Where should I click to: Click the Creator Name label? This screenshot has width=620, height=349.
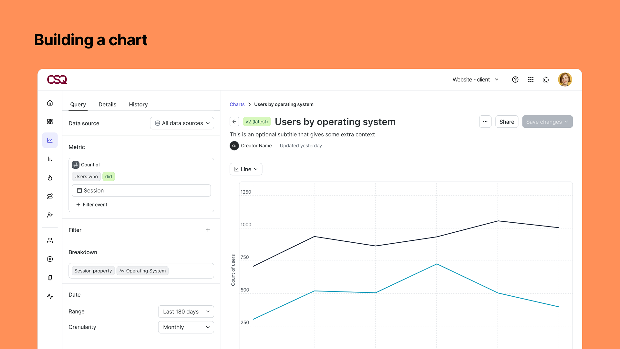tap(256, 146)
